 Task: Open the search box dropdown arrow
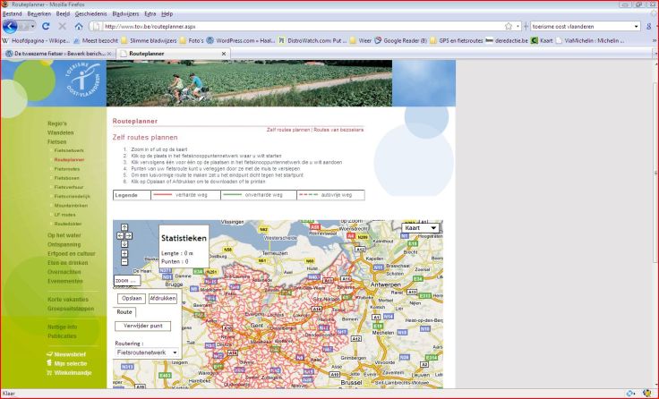pos(637,26)
